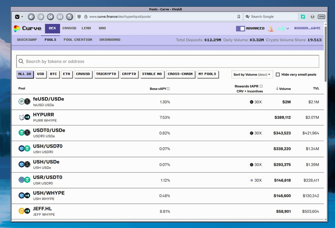Go to QUICKSWAP page
This screenshot has height=228, width=335.
[x=27, y=40]
